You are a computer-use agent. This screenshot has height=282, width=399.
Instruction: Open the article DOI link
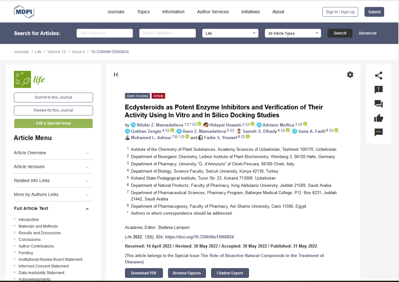pos(199,237)
